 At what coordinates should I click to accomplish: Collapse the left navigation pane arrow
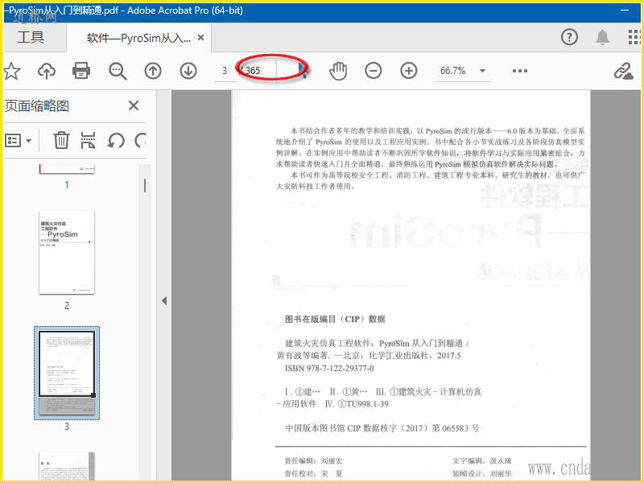point(164,300)
